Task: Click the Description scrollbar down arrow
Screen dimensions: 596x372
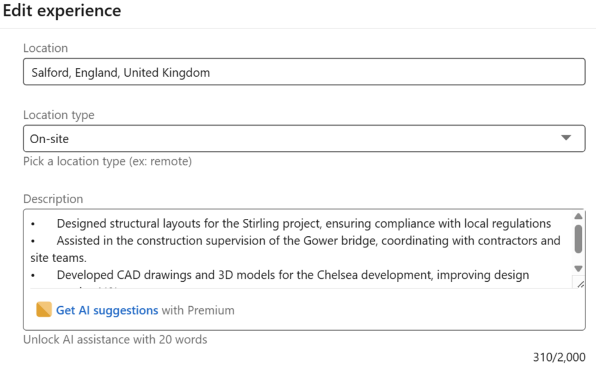Action: tap(578, 268)
